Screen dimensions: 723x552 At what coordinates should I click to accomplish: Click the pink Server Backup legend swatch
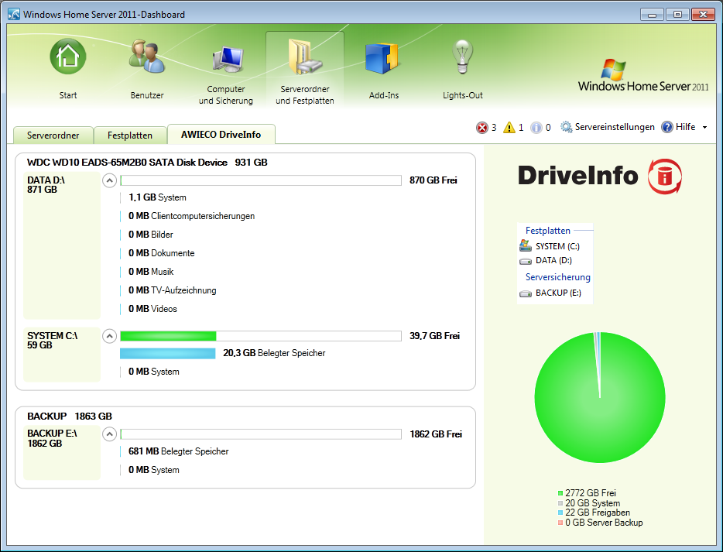(x=560, y=523)
